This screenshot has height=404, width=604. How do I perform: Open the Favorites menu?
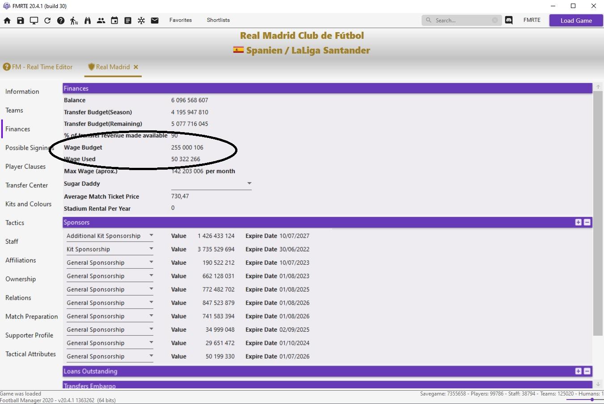pos(181,20)
